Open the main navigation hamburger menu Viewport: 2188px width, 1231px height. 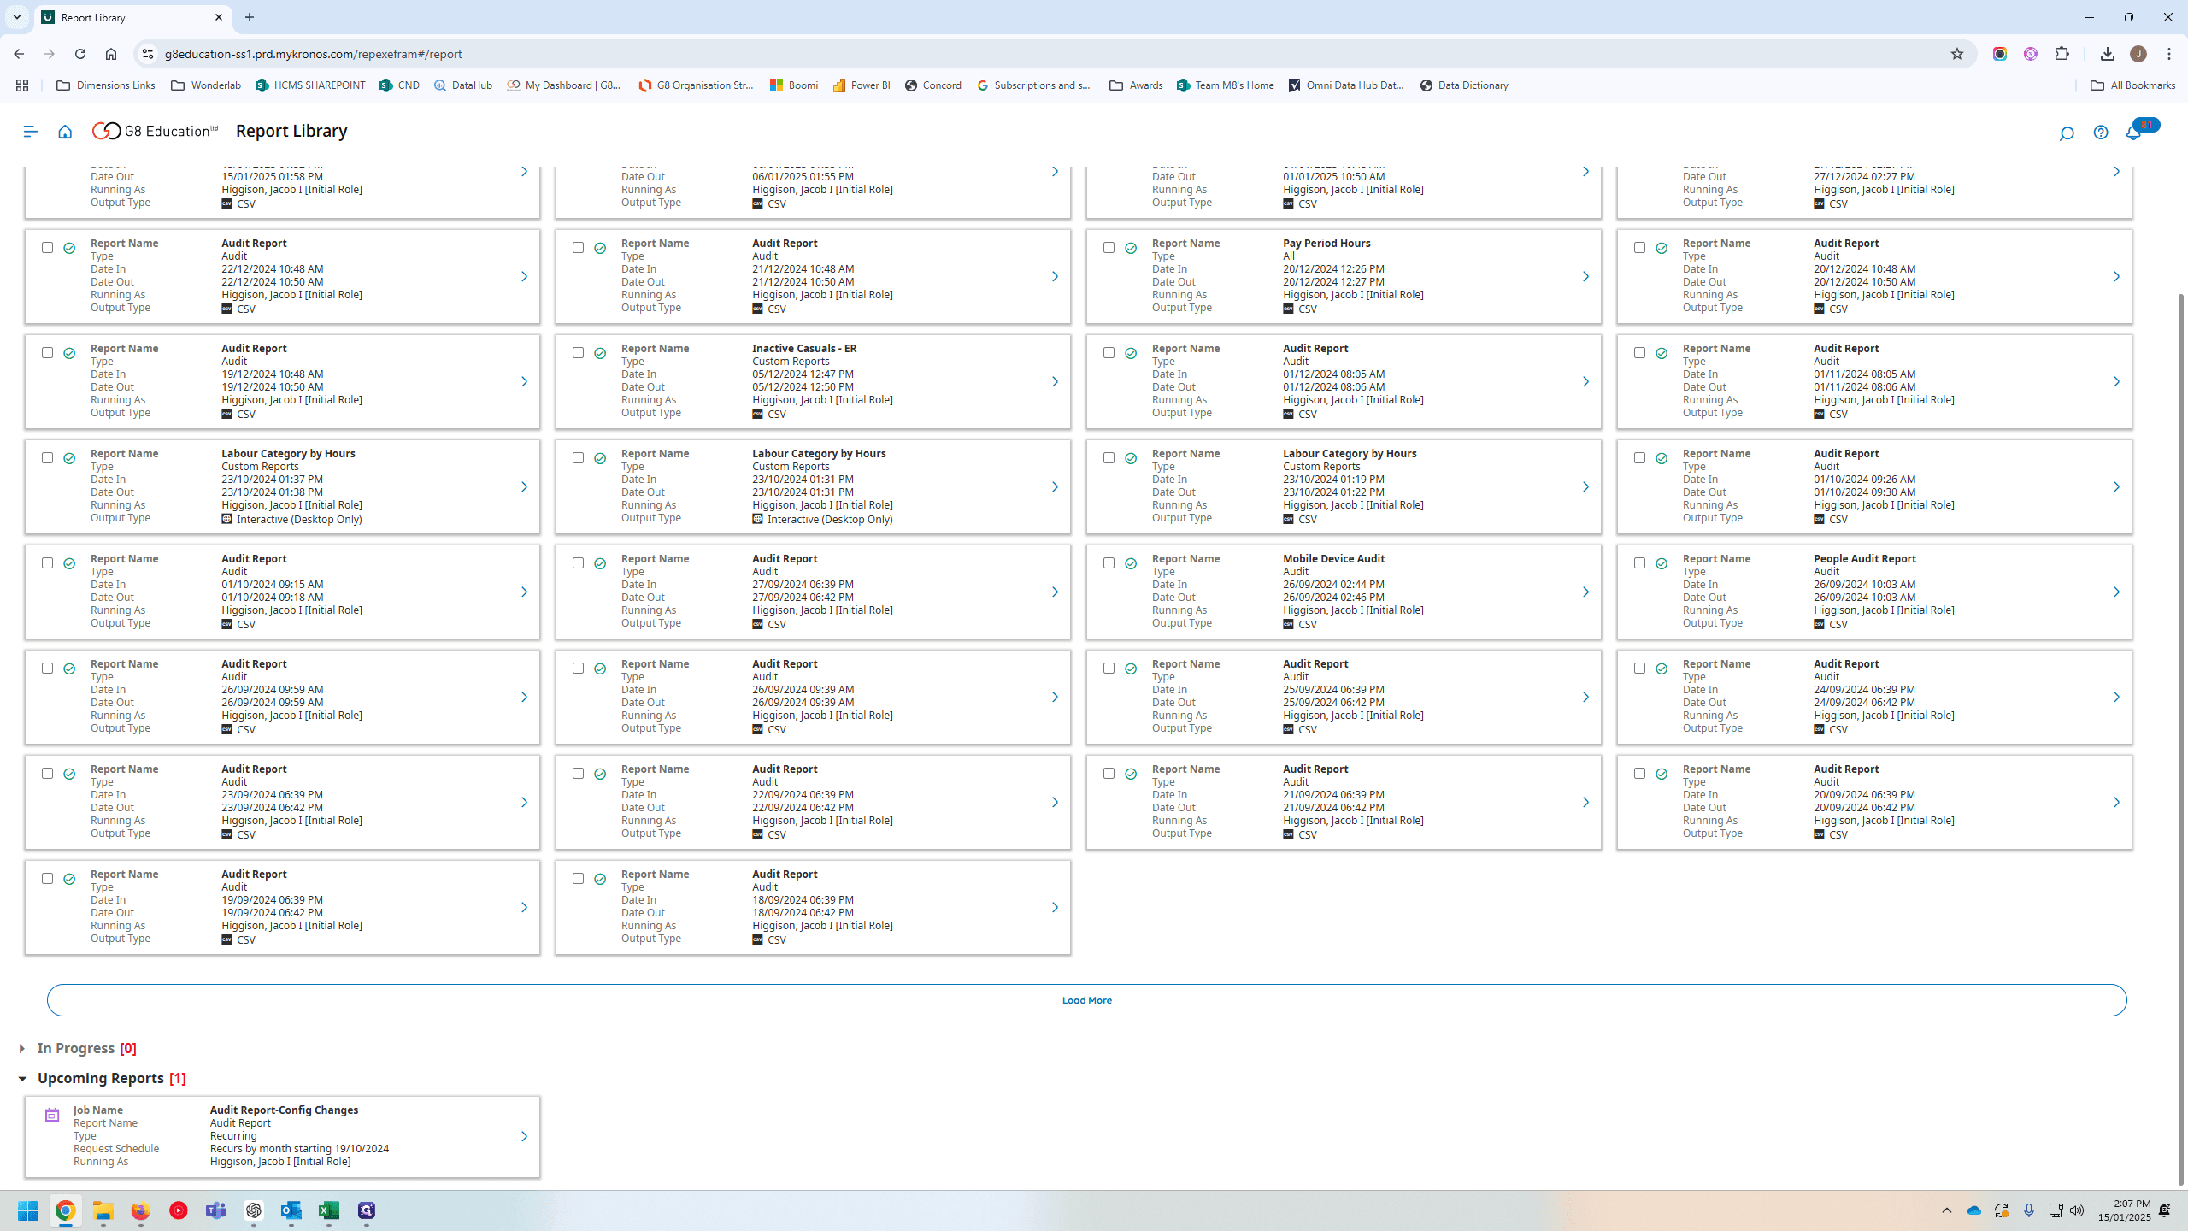pyautogui.click(x=31, y=132)
